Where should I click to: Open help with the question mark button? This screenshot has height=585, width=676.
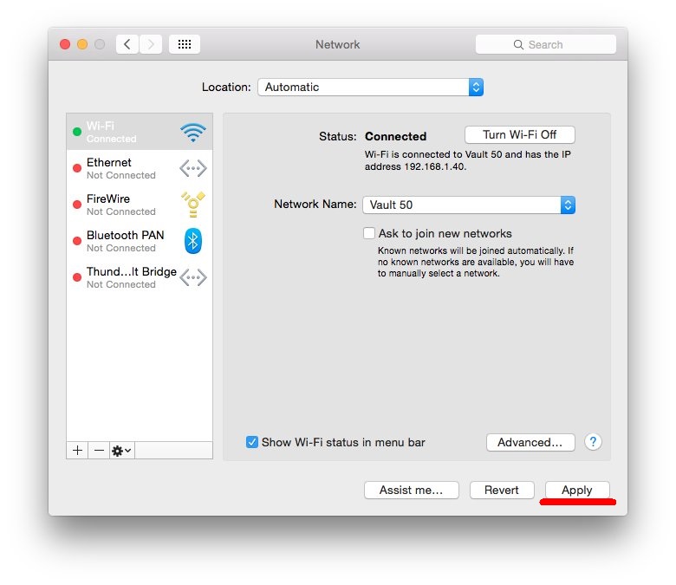pos(593,442)
